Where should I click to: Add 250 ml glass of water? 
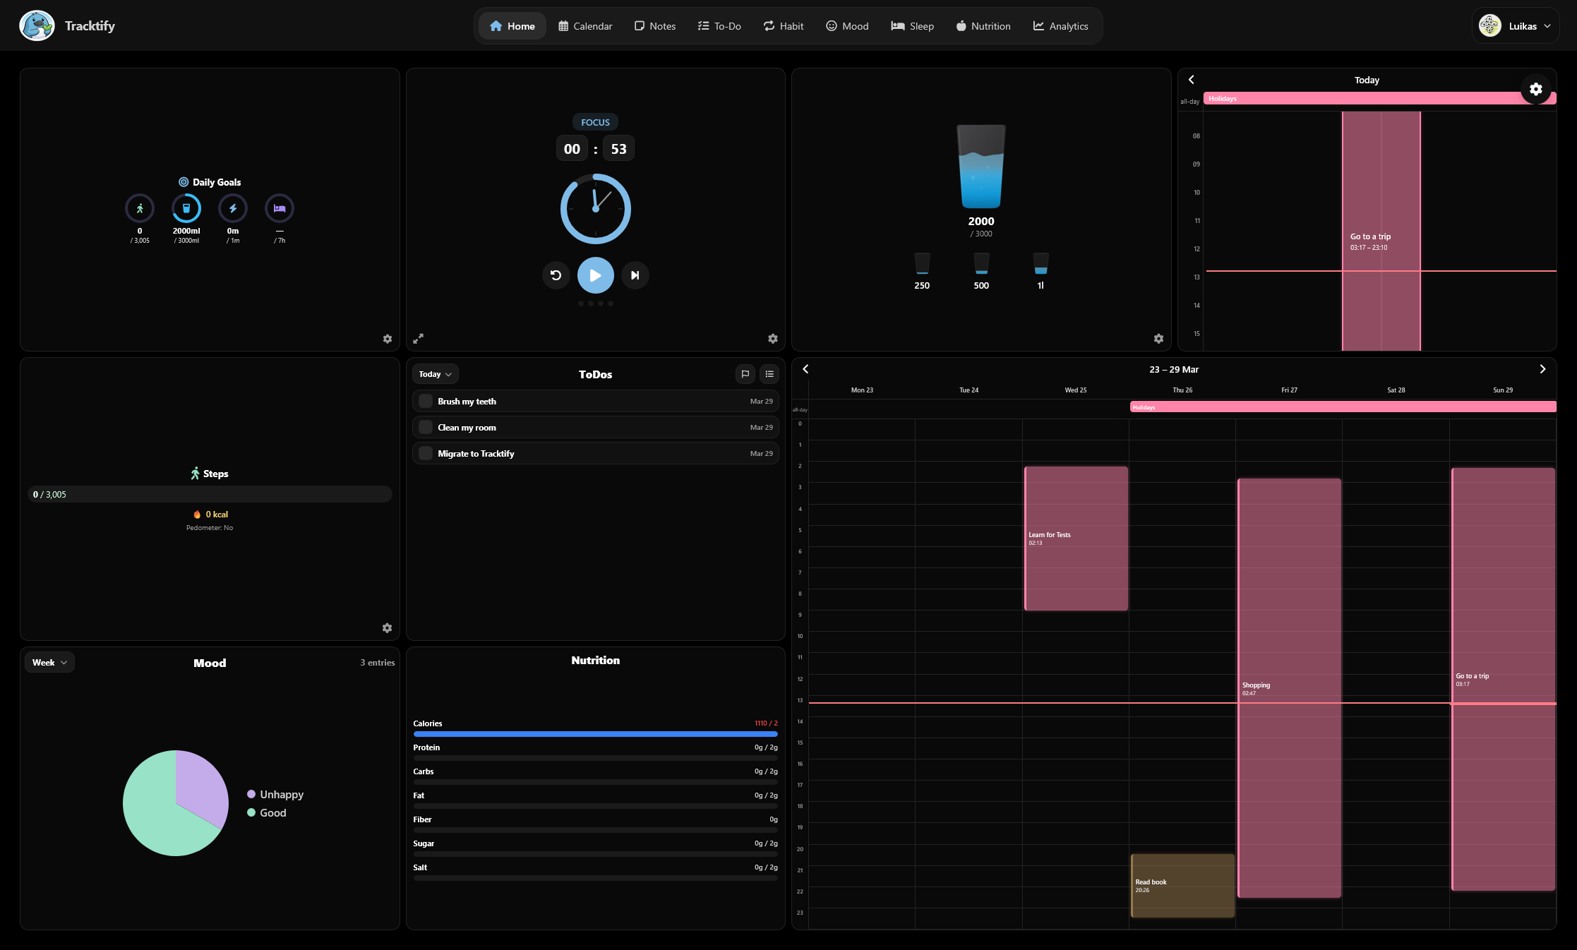[x=922, y=271]
